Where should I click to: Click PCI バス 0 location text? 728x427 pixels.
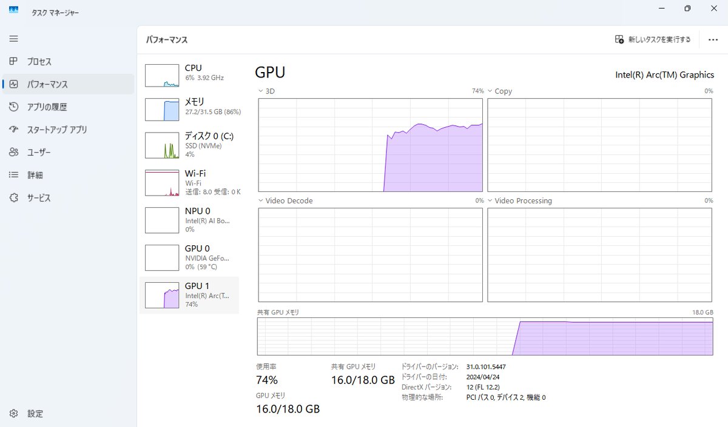pyautogui.click(x=505, y=397)
